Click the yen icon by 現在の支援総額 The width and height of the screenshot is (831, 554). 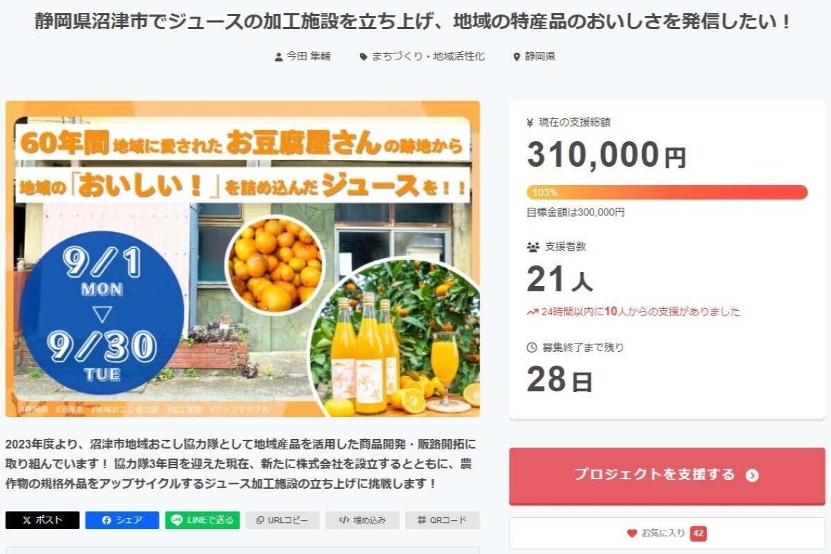click(x=530, y=123)
